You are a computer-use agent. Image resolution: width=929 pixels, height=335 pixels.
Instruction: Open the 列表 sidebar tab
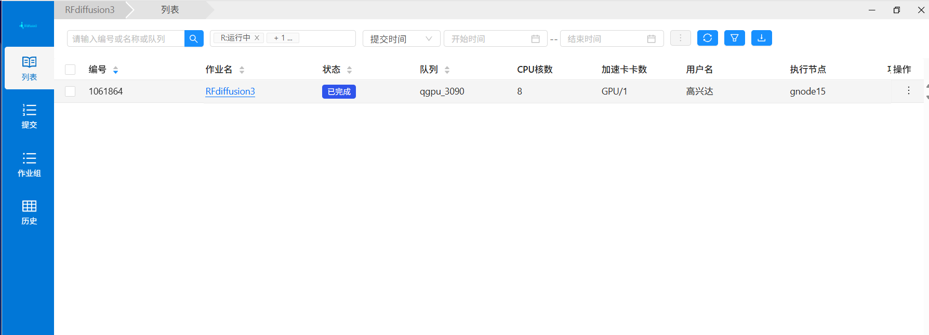tap(29, 68)
